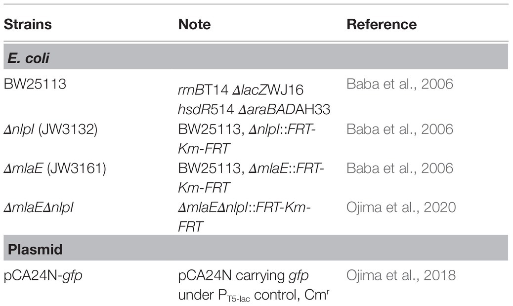Click the BW25113, ΔnlpI::FRT-Km-FRT note
The width and height of the screenshot is (513, 306).
tap(247, 139)
